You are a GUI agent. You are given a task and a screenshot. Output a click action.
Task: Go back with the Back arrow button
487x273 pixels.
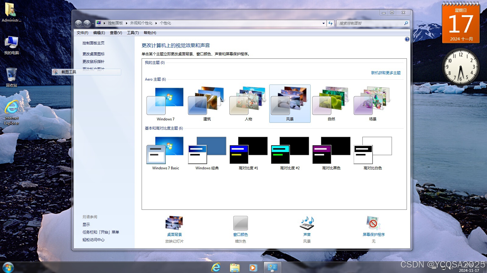(x=78, y=23)
